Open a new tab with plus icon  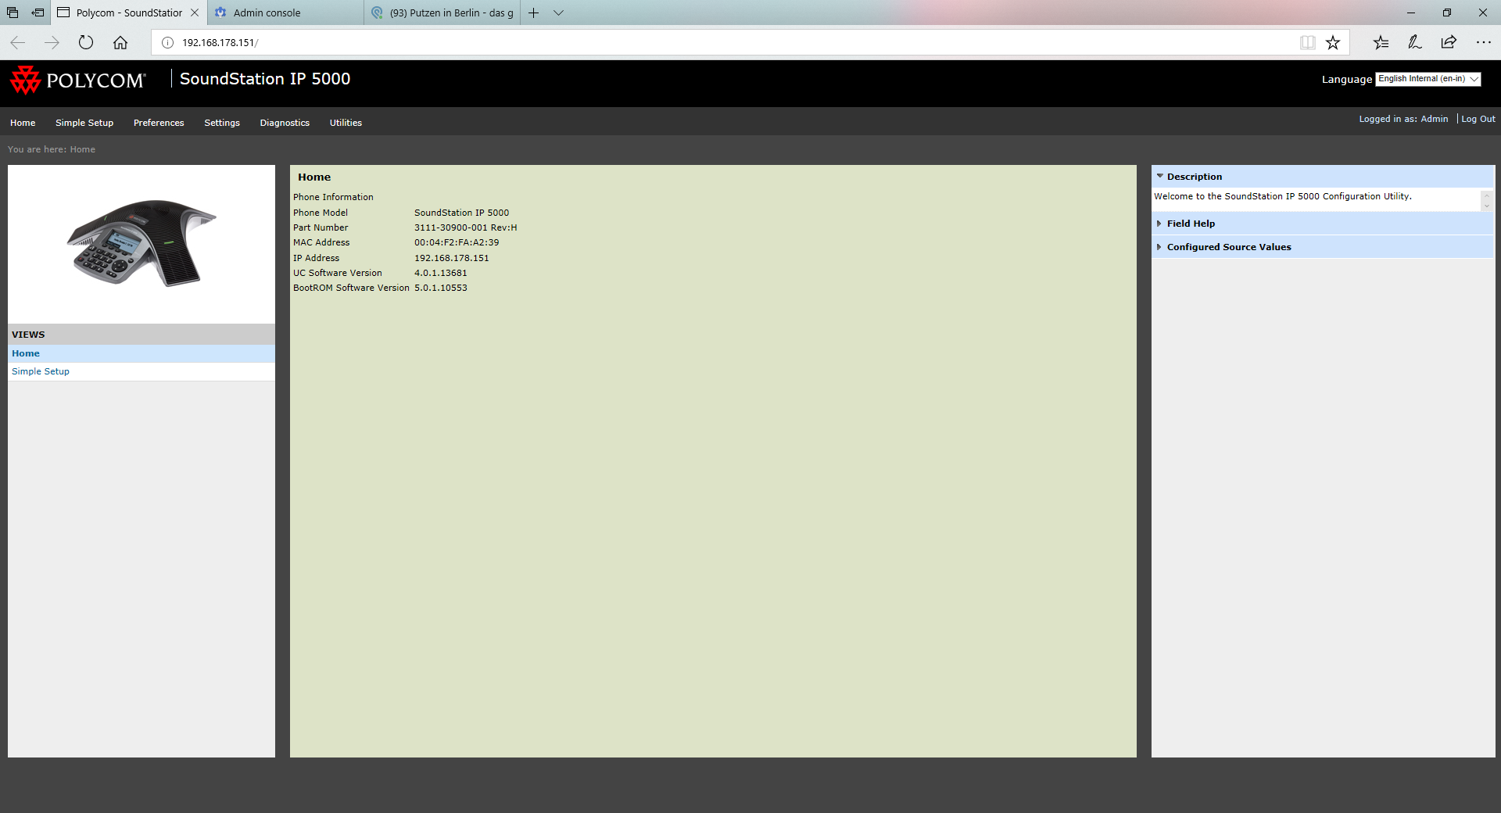click(x=534, y=13)
